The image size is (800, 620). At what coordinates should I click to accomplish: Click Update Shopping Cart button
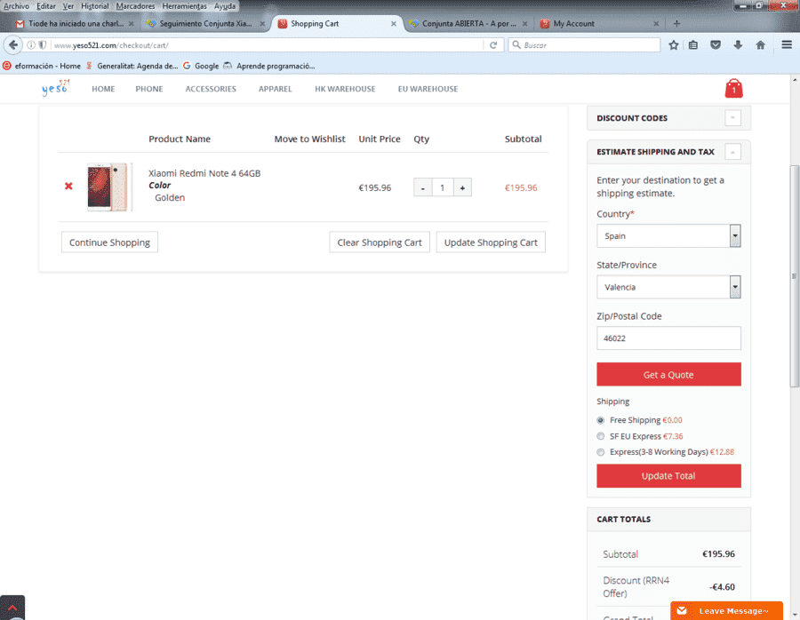pyautogui.click(x=491, y=242)
